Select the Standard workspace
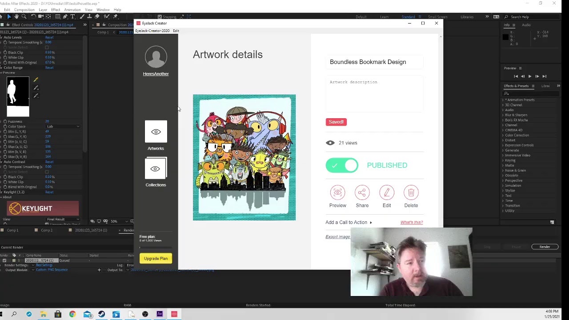This screenshot has height=320, width=569. [408, 17]
